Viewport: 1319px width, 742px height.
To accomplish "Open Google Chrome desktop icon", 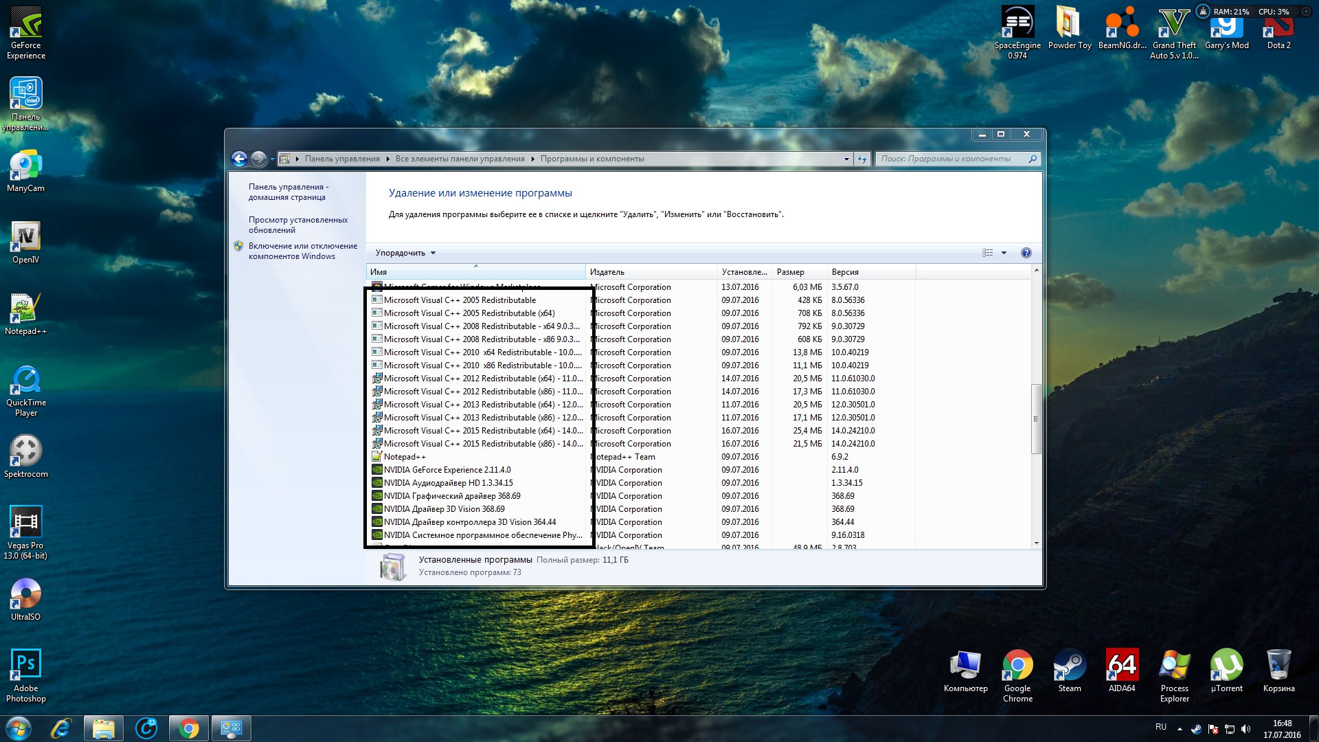I will pos(1017,677).
